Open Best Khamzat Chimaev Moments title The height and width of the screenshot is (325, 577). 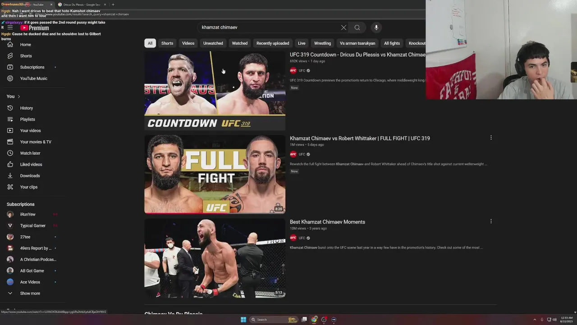pos(327,222)
